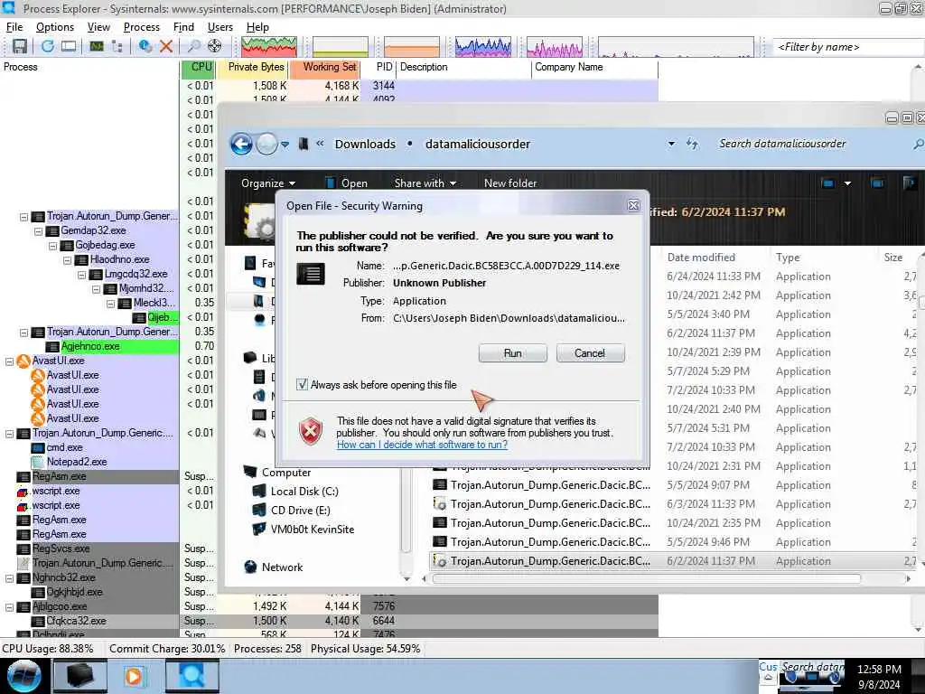Click the Properties toolbar icon
The width and height of the screenshot is (925, 694).
pyautogui.click(x=145, y=46)
